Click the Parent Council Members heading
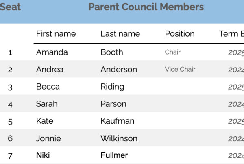 146,7
